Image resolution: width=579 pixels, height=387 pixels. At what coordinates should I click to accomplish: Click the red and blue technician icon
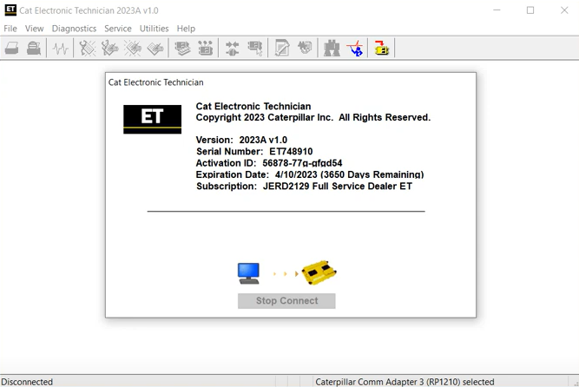(355, 49)
